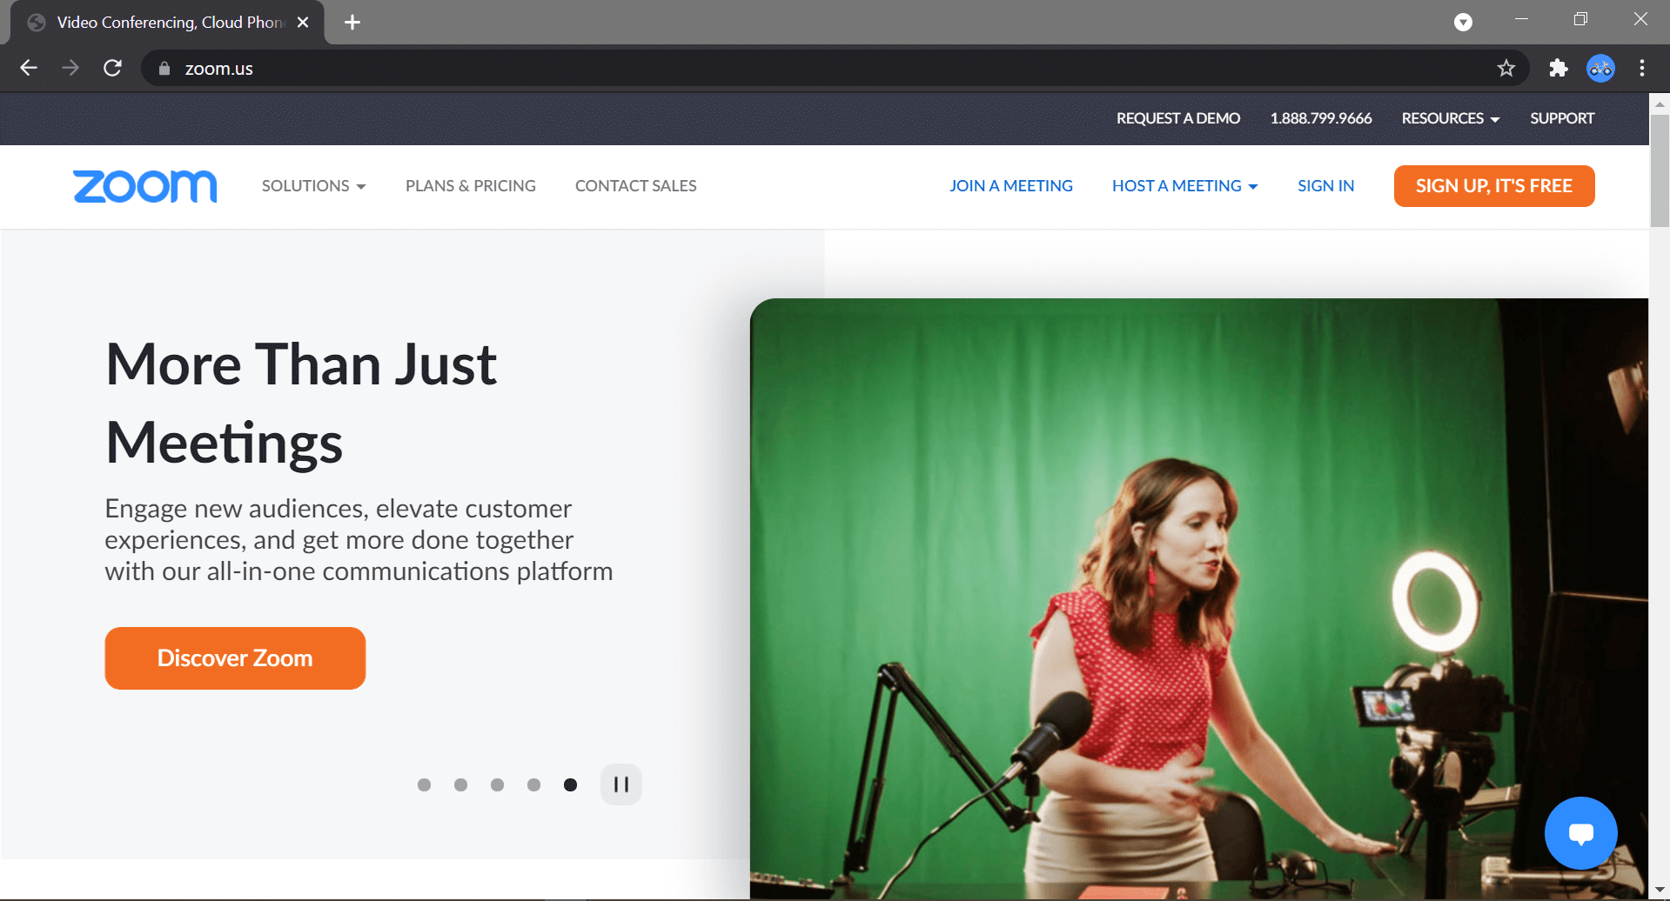
Task: Click Request a Demo
Action: click(1178, 118)
